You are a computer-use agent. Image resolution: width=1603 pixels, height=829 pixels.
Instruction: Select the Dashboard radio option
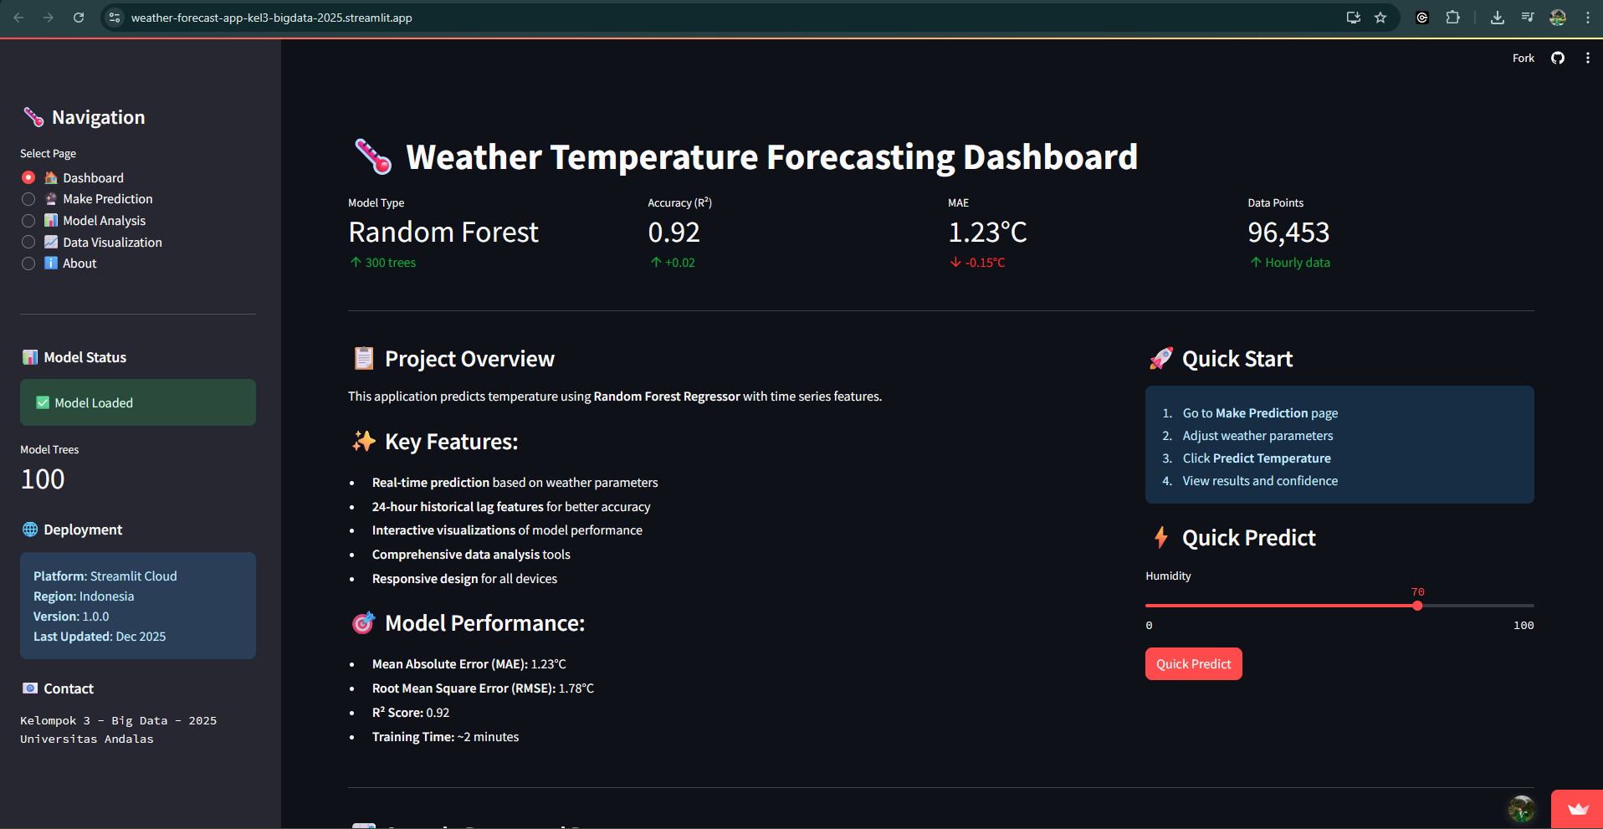coord(28,177)
